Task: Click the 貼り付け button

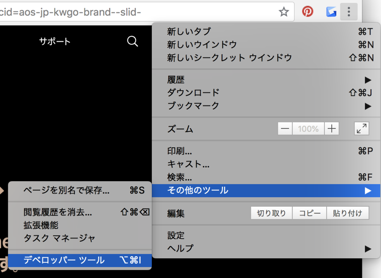Action: coord(348,213)
